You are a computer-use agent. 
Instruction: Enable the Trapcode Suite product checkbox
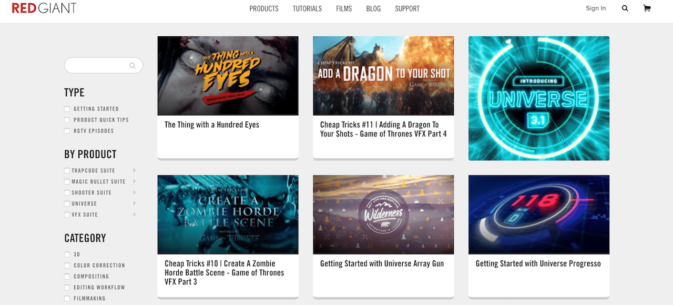point(67,170)
